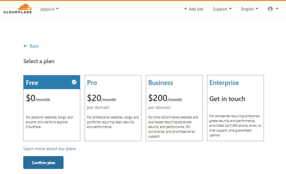Click the user account avatar icon

pos(270,9)
